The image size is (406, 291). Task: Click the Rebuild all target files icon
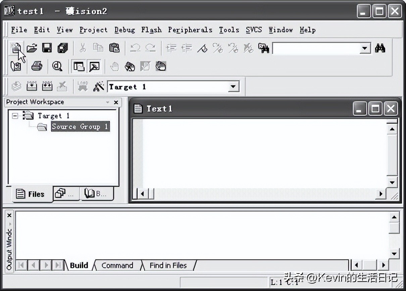pos(47,87)
